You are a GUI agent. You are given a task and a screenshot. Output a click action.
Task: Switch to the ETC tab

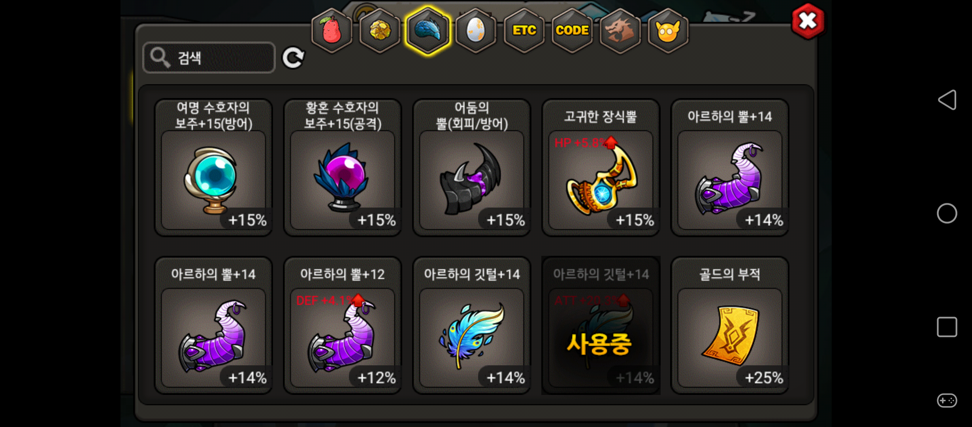pyautogui.click(x=524, y=30)
